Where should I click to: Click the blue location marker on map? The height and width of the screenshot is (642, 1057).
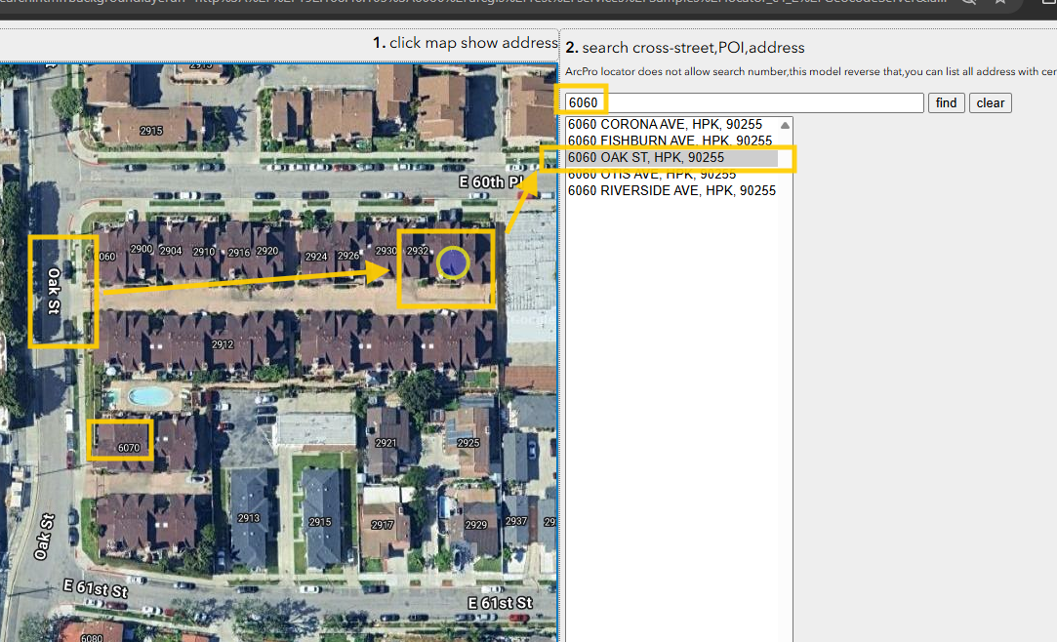452,262
